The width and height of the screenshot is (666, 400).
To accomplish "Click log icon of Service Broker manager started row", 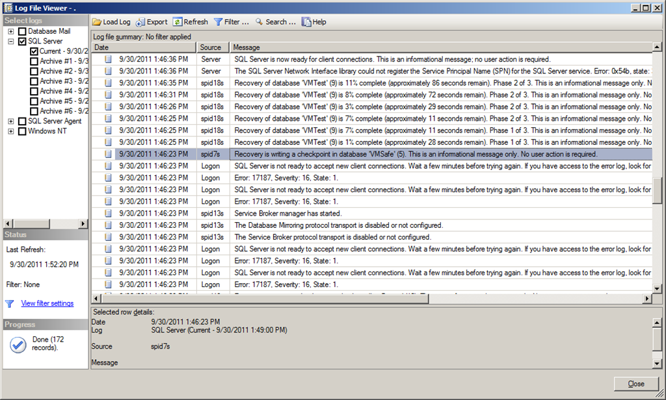I will [x=109, y=214].
